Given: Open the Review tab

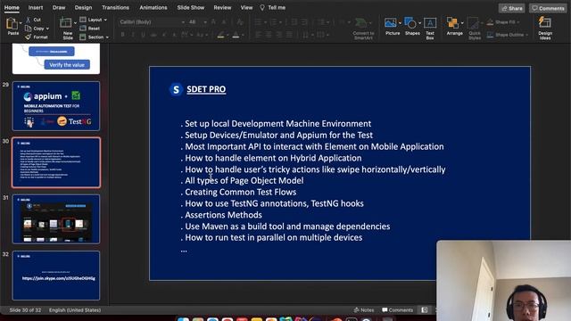Looking at the screenshot, I should tap(222, 7).
